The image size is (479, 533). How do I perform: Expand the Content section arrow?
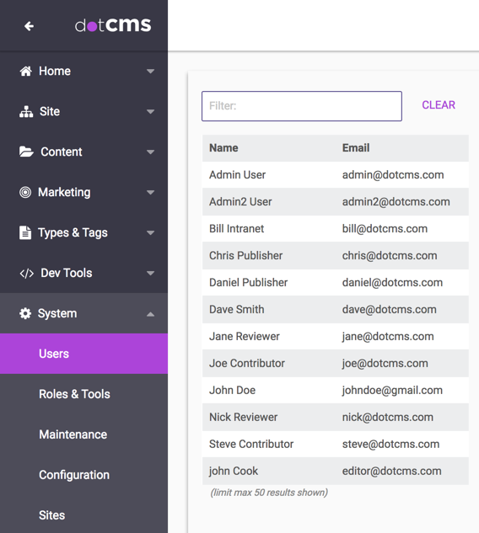[150, 152]
